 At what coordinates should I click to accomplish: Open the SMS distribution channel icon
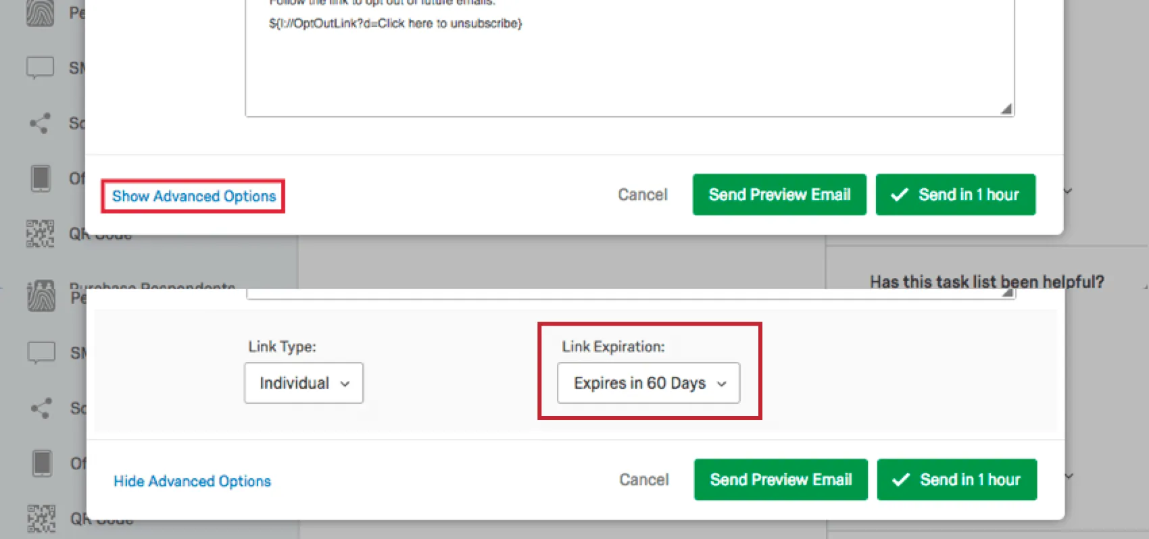[x=41, y=67]
